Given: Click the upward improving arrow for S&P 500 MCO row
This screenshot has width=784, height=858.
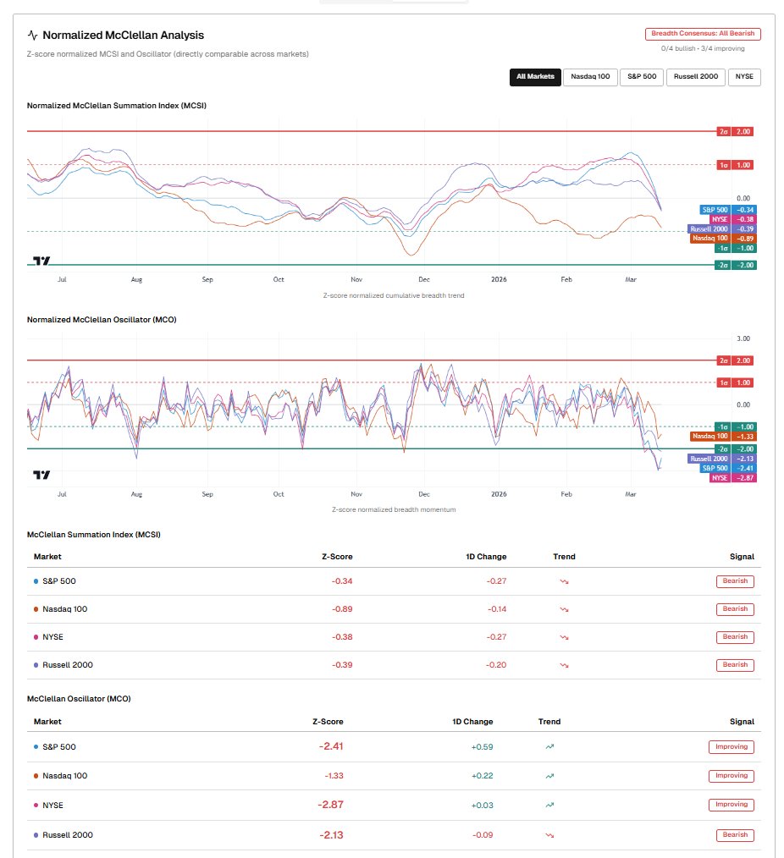Looking at the screenshot, I should click(549, 746).
